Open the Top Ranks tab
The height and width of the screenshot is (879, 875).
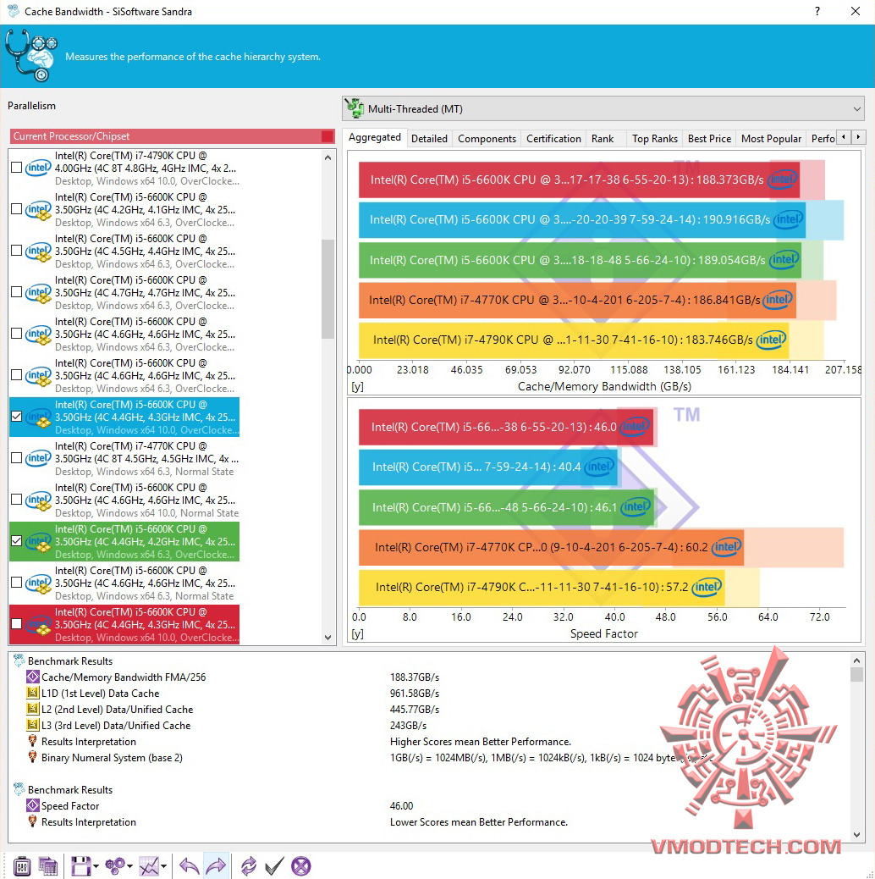click(x=655, y=139)
